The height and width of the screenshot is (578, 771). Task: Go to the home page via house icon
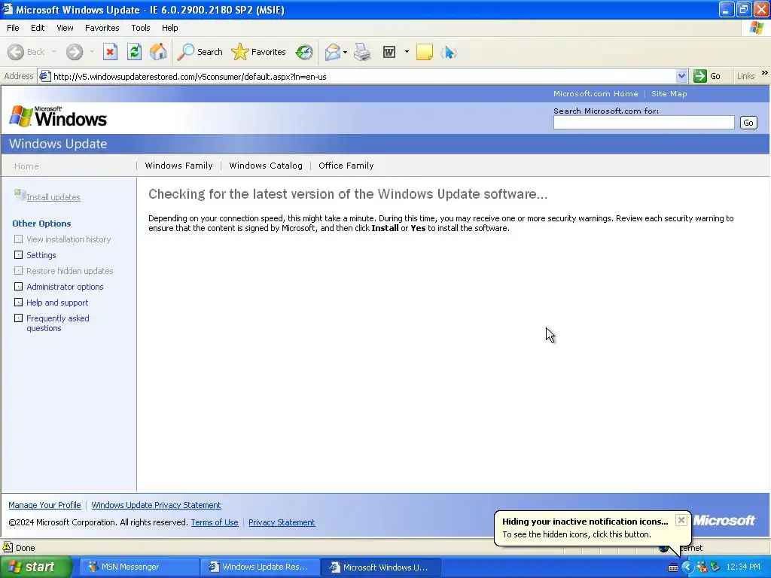tap(158, 52)
